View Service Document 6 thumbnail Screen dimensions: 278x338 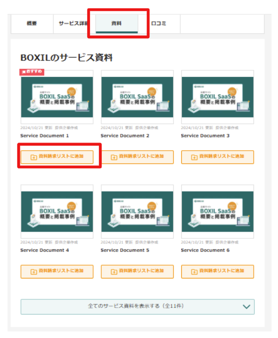(217, 211)
